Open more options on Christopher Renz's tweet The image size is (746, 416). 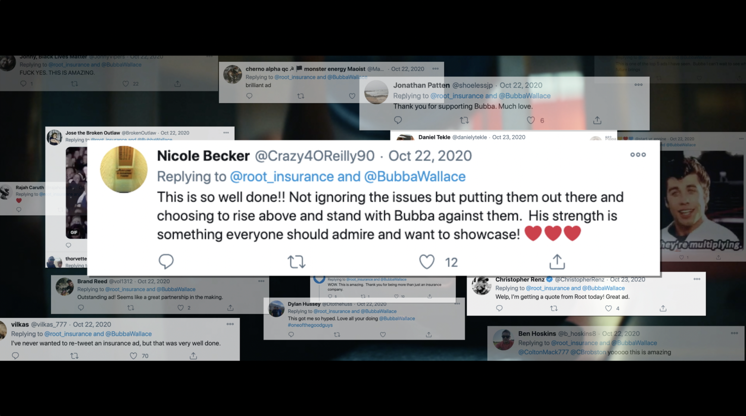click(697, 279)
